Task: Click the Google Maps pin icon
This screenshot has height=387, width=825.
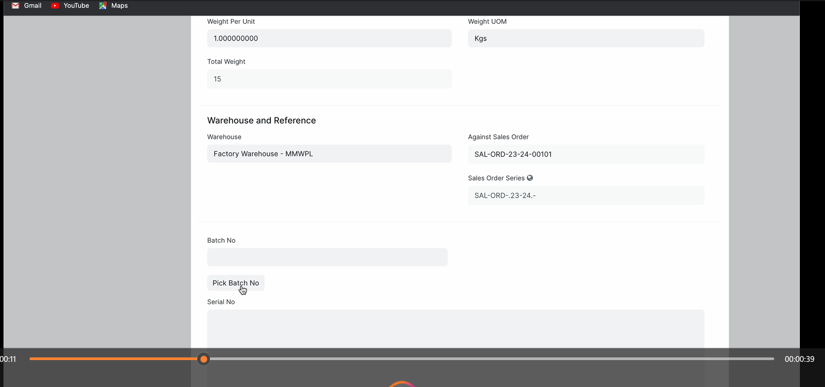Action: pos(103,6)
